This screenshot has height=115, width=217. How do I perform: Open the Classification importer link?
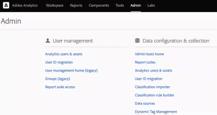point(152,87)
